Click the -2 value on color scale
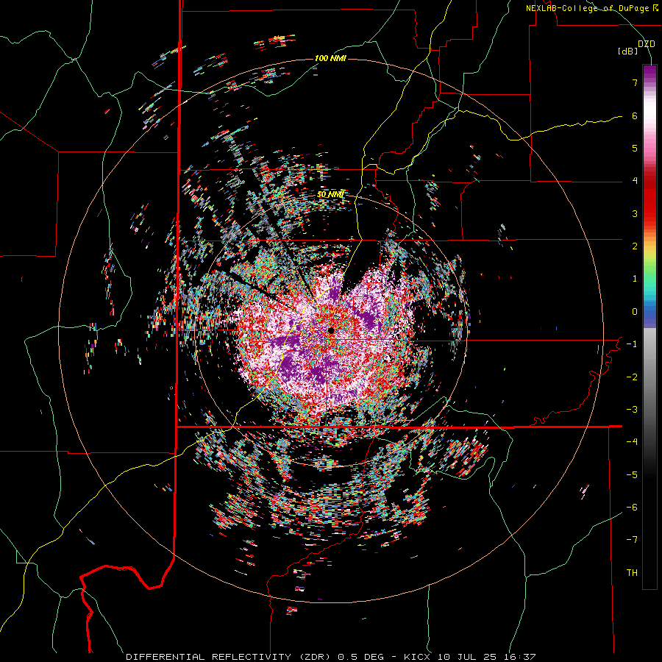 (x=632, y=377)
